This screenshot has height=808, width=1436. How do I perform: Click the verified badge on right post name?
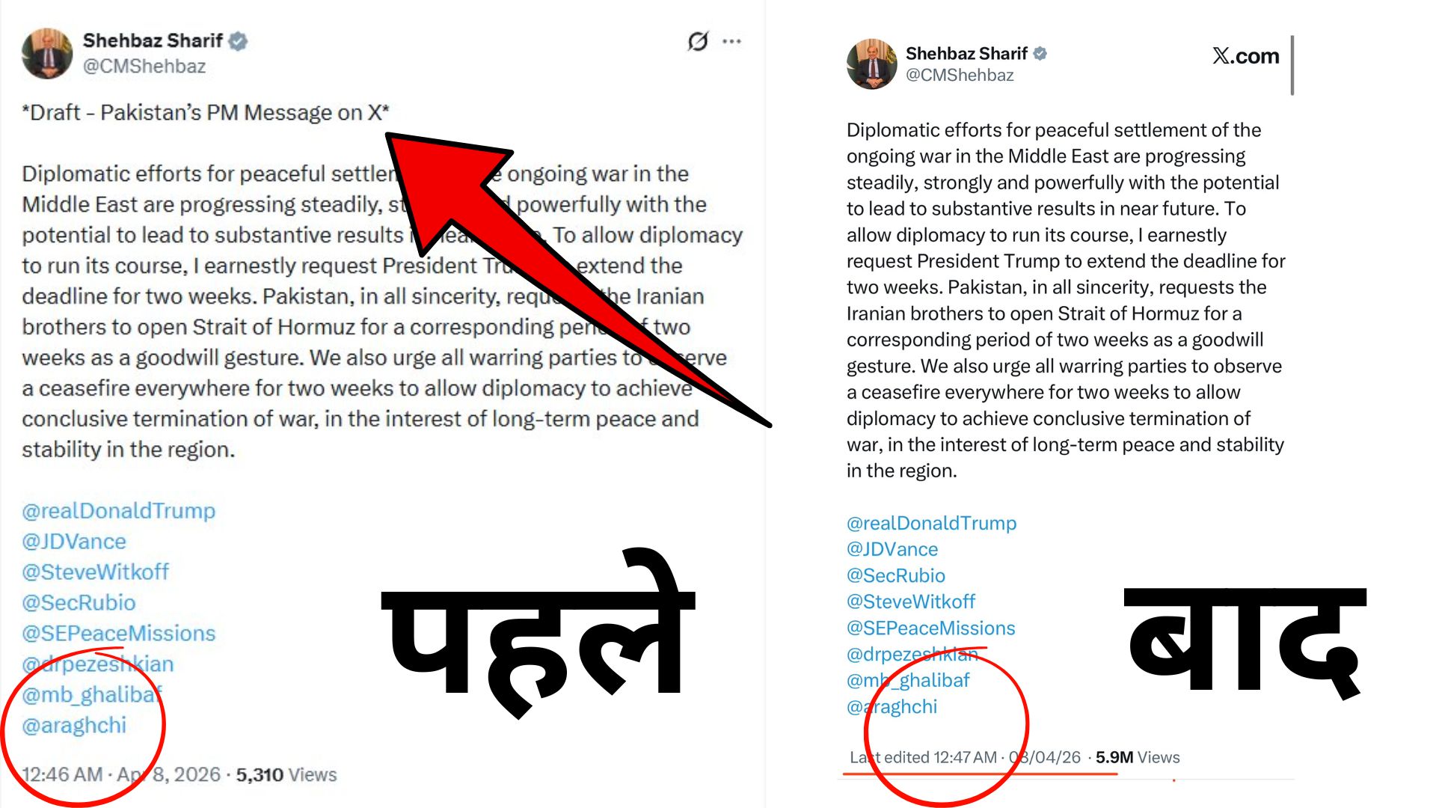pos(1040,54)
